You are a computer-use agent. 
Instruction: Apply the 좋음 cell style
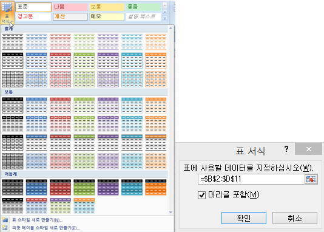pos(143,7)
